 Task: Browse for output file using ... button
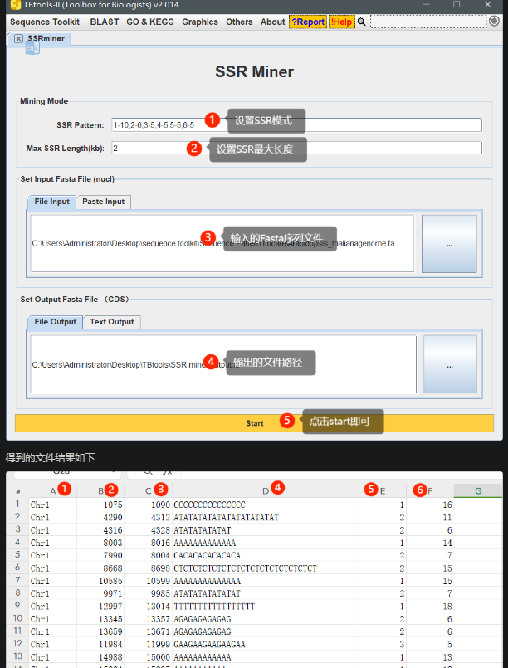[450, 364]
